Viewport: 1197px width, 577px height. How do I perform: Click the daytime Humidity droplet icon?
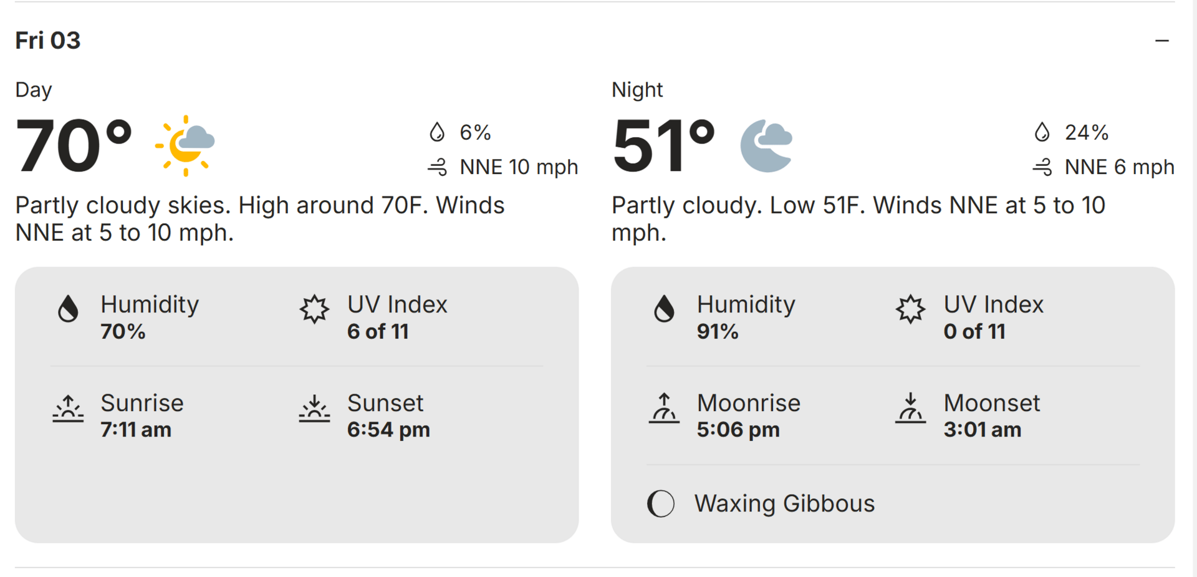click(68, 309)
